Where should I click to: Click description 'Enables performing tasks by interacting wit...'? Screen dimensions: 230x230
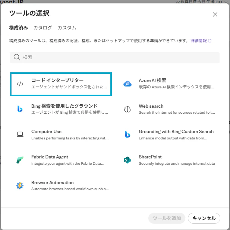[x=70, y=138]
